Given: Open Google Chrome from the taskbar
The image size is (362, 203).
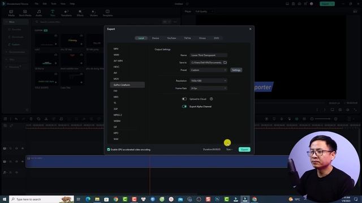Looking at the screenshot, I should coord(115,199).
